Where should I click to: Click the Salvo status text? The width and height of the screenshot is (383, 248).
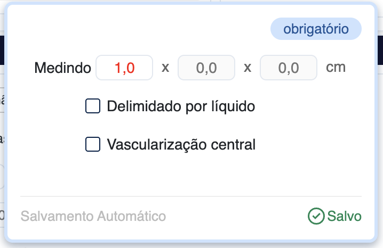(345, 216)
